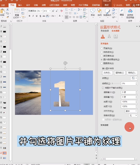Toggle underline formatting U
140x165 pixels.
click(x=37, y=16)
